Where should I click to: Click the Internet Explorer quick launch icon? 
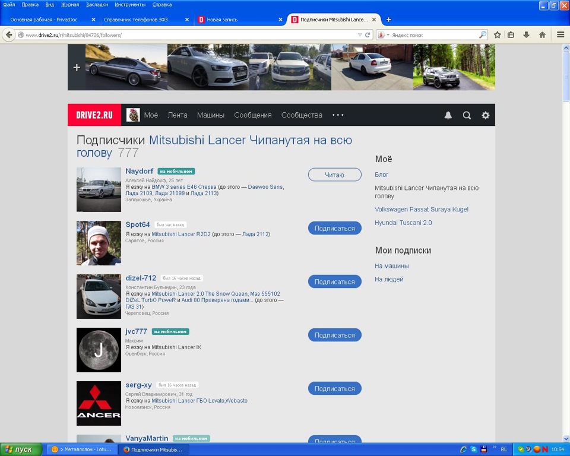coord(463,449)
